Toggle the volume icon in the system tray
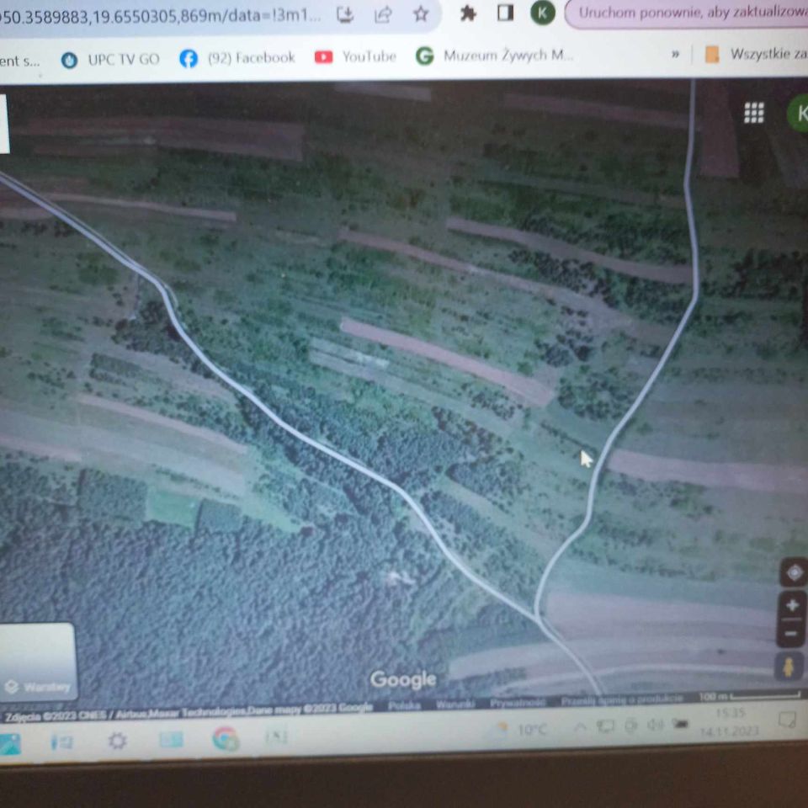808x808 pixels. tap(655, 725)
